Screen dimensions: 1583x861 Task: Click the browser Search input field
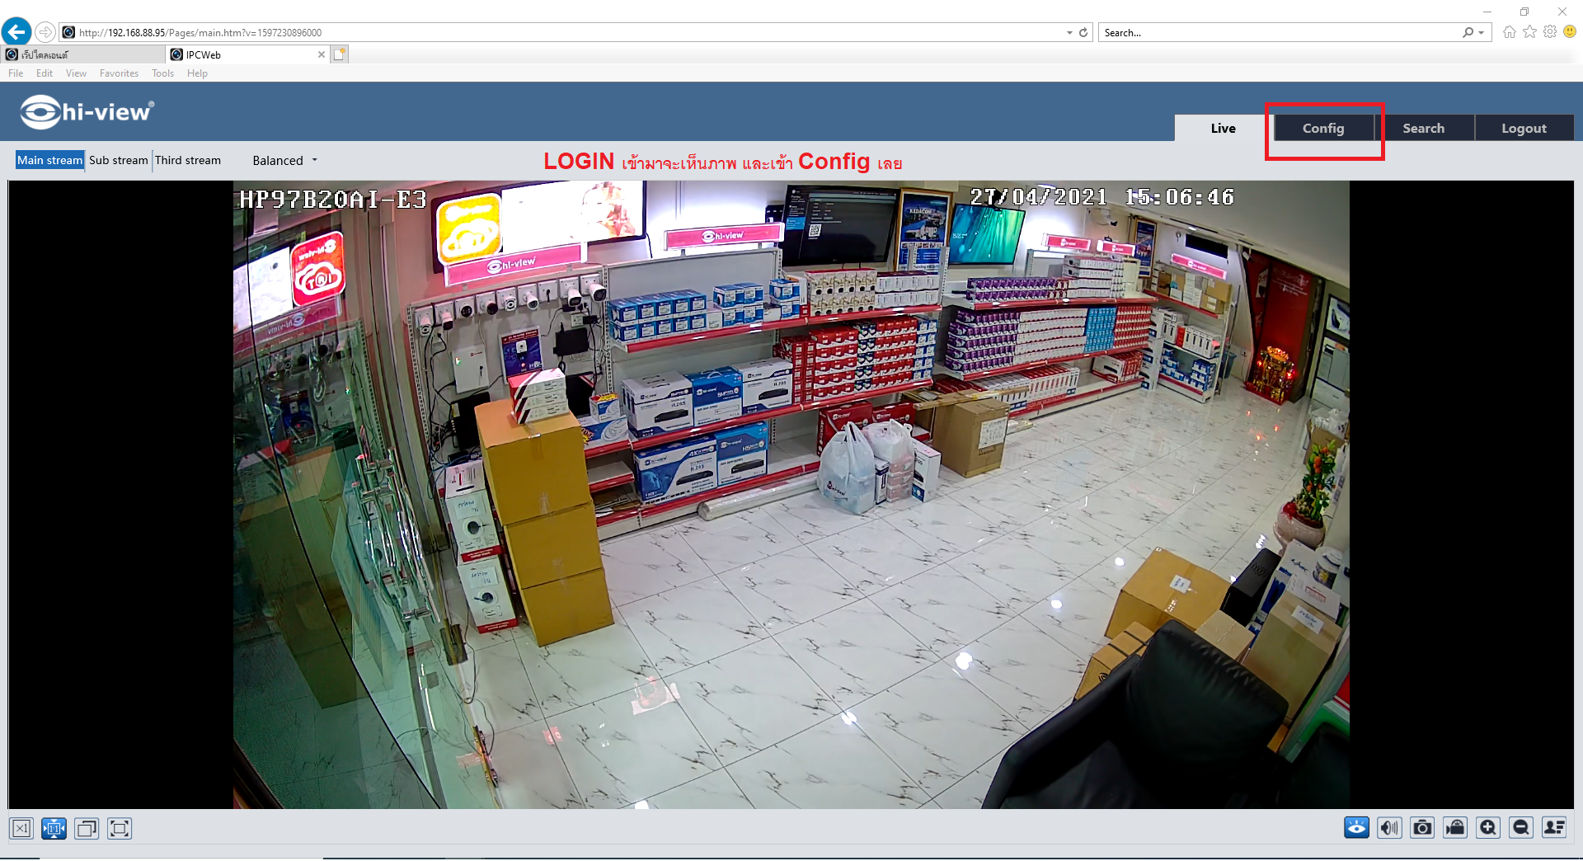1278,33
